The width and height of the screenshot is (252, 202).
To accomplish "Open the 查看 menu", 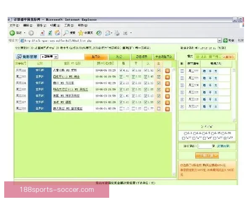I will (x=42, y=25).
